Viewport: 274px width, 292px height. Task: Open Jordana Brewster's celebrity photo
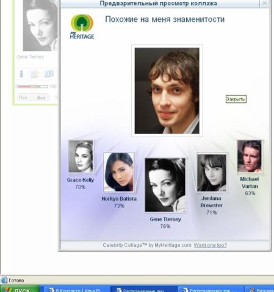[x=212, y=173]
